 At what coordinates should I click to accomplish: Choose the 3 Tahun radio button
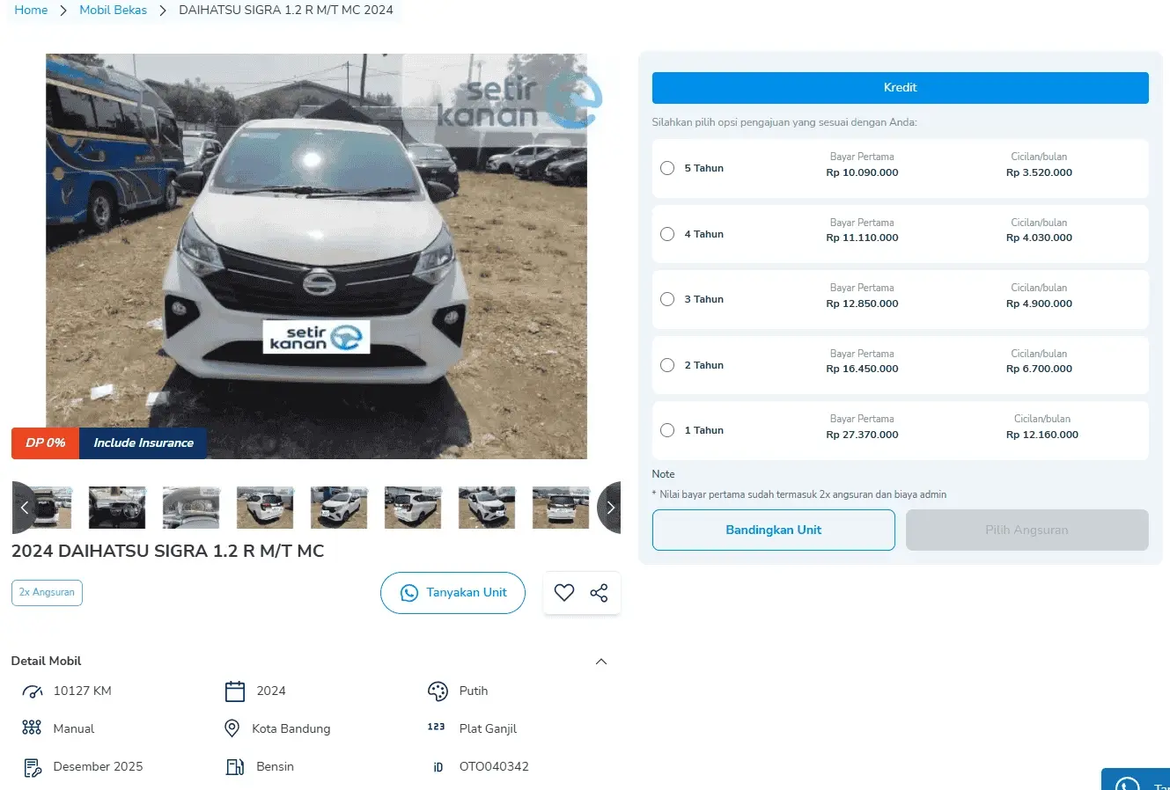pos(667,299)
